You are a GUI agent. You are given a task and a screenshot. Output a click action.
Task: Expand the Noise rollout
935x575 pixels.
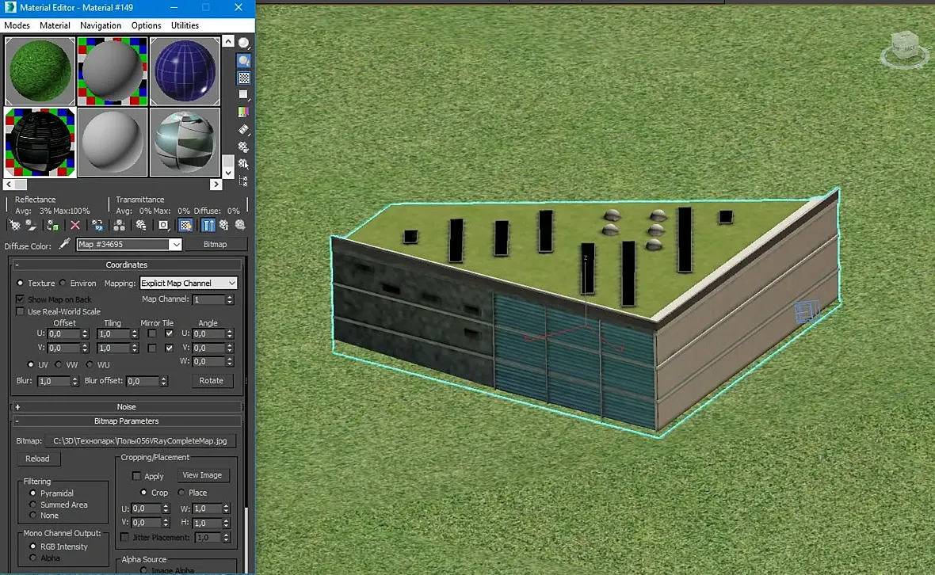point(127,406)
